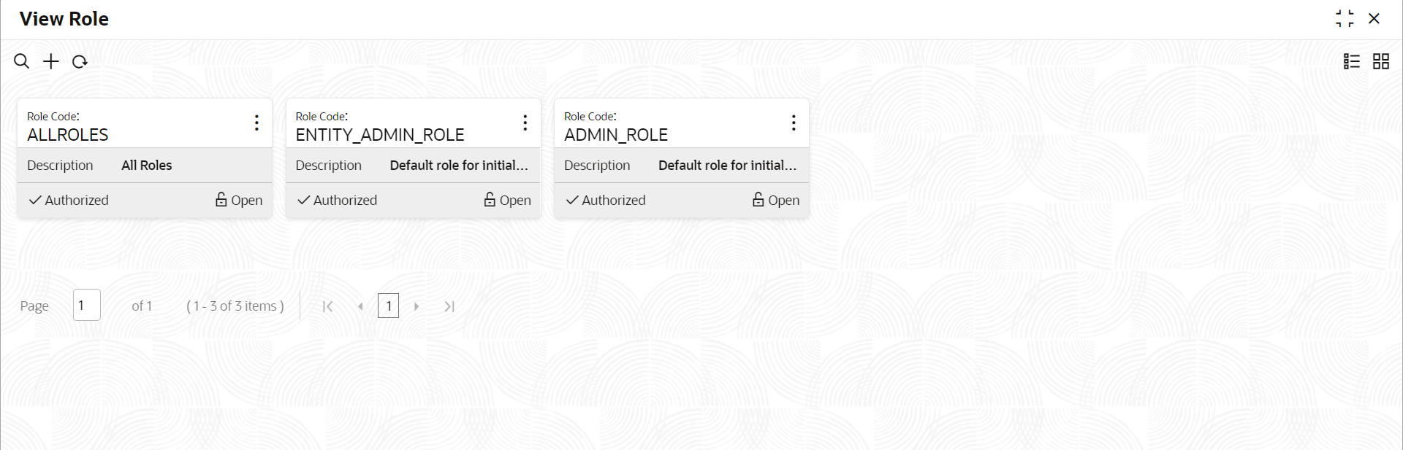Viewport: 1403px width, 450px height.
Task: Click the Open lock status on ALLROLES
Action: 239,200
